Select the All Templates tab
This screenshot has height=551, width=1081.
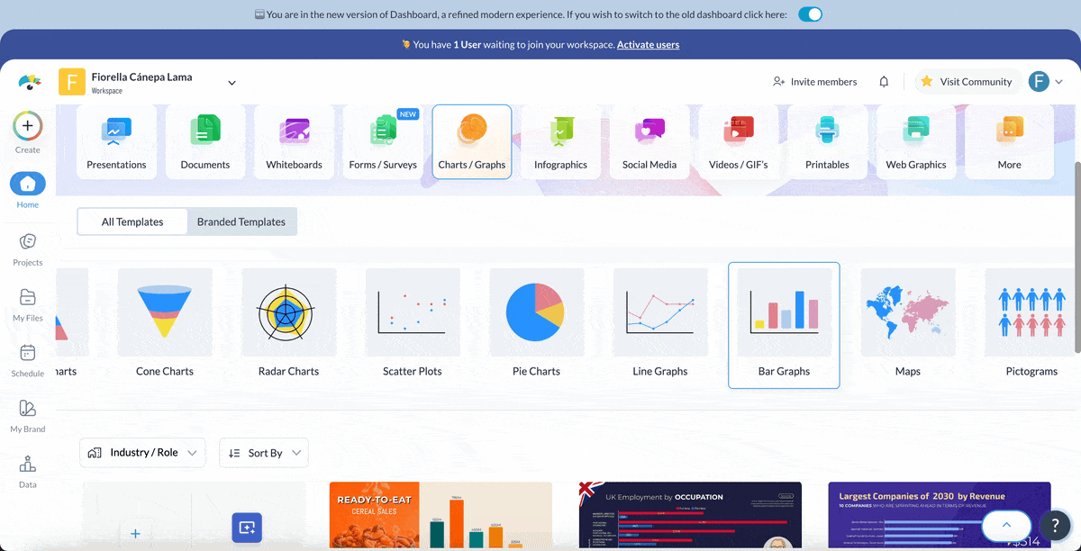coord(132,221)
